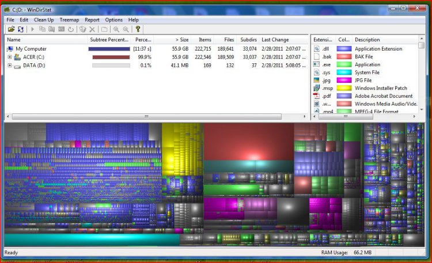Sort by the Files column header
This screenshot has height=263, width=432.
225,40
